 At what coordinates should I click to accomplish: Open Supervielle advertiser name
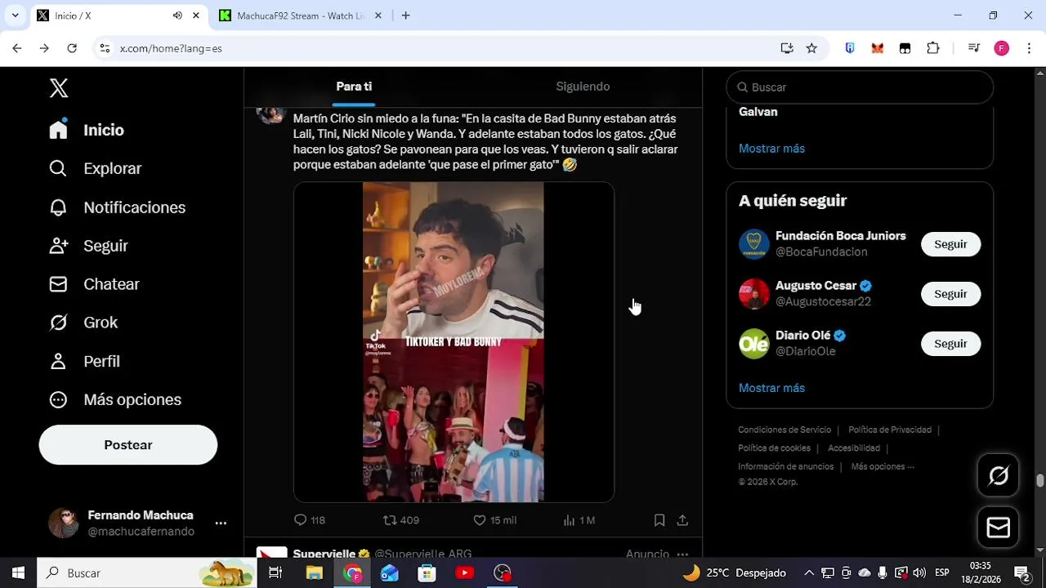[324, 554]
